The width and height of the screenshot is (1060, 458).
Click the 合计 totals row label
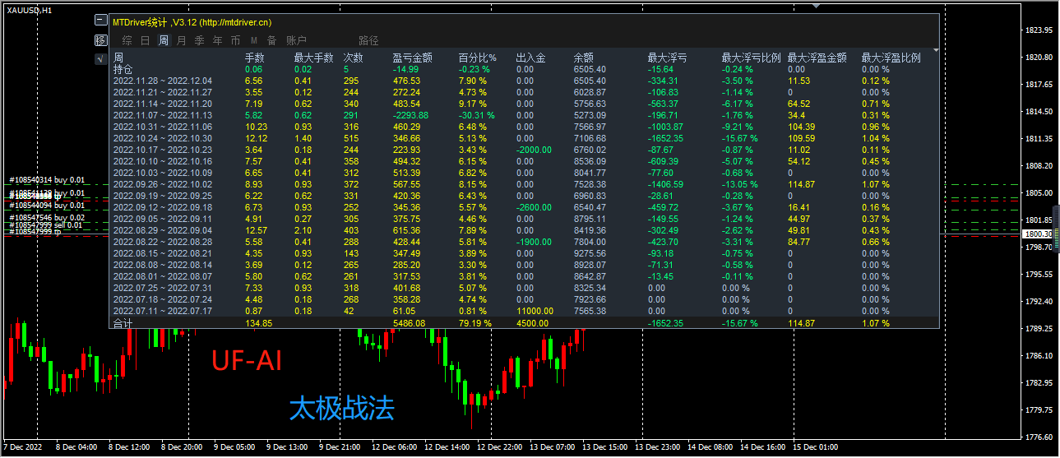pyautogui.click(x=123, y=323)
